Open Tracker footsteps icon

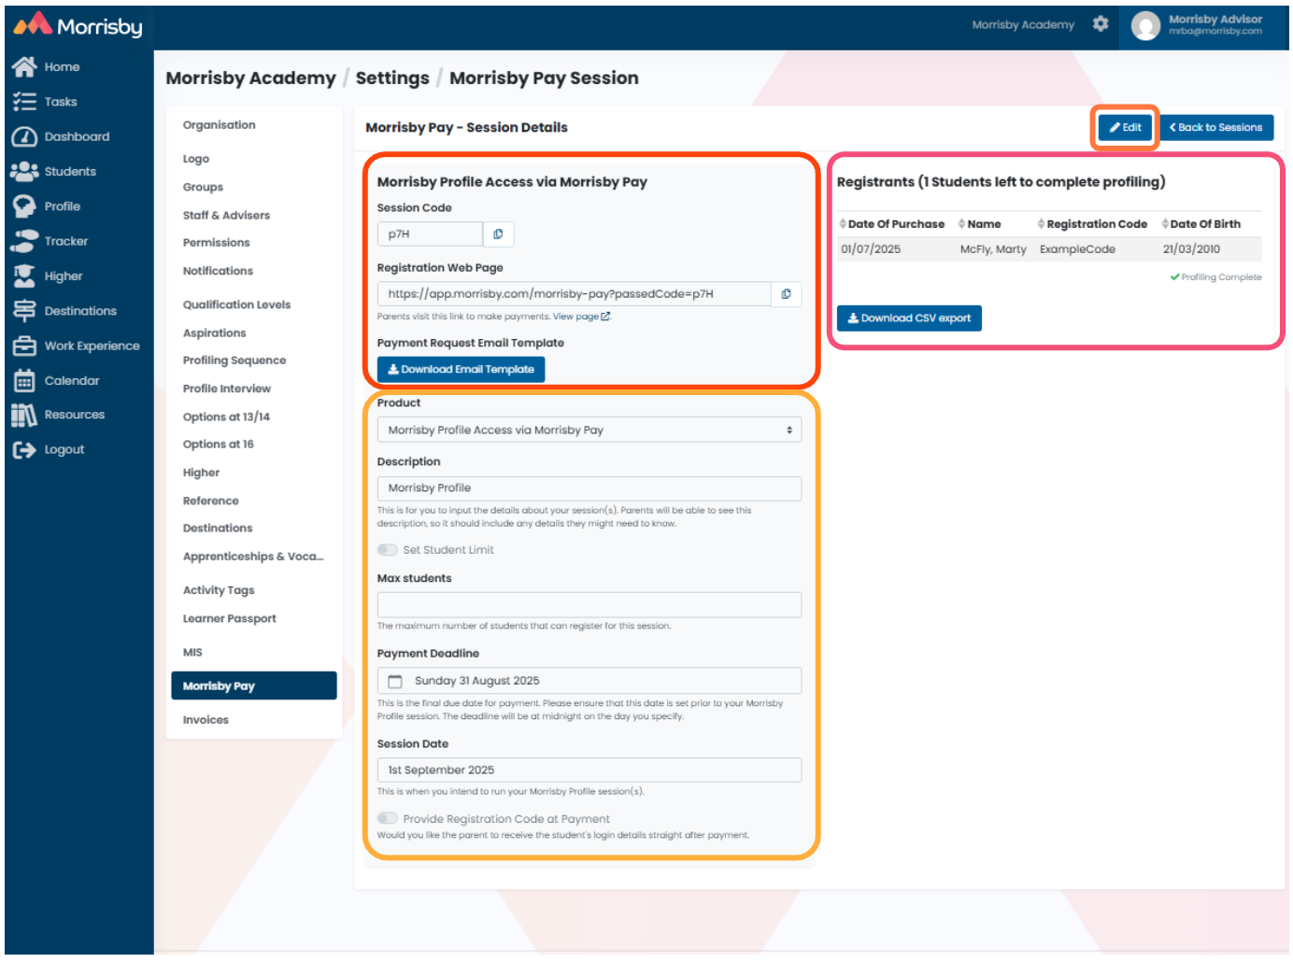(24, 241)
